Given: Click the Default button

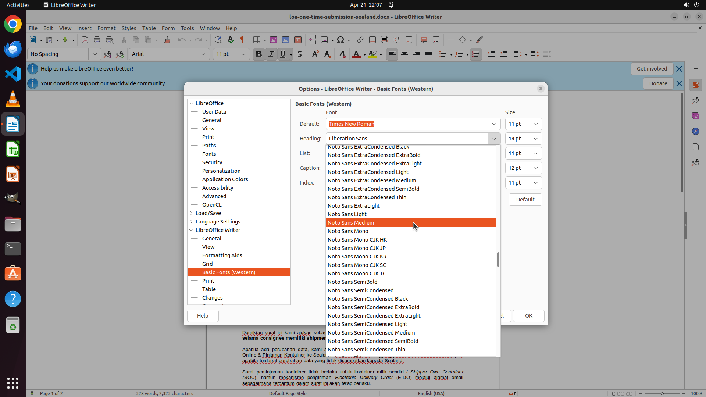Looking at the screenshot, I should [525, 200].
